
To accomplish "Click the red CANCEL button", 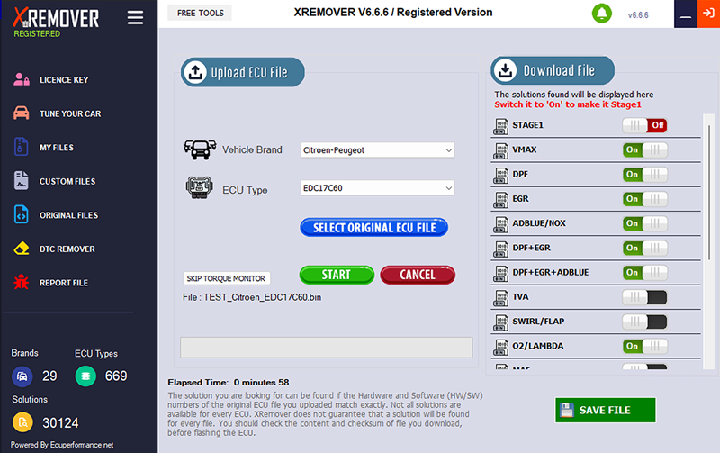I will [418, 275].
